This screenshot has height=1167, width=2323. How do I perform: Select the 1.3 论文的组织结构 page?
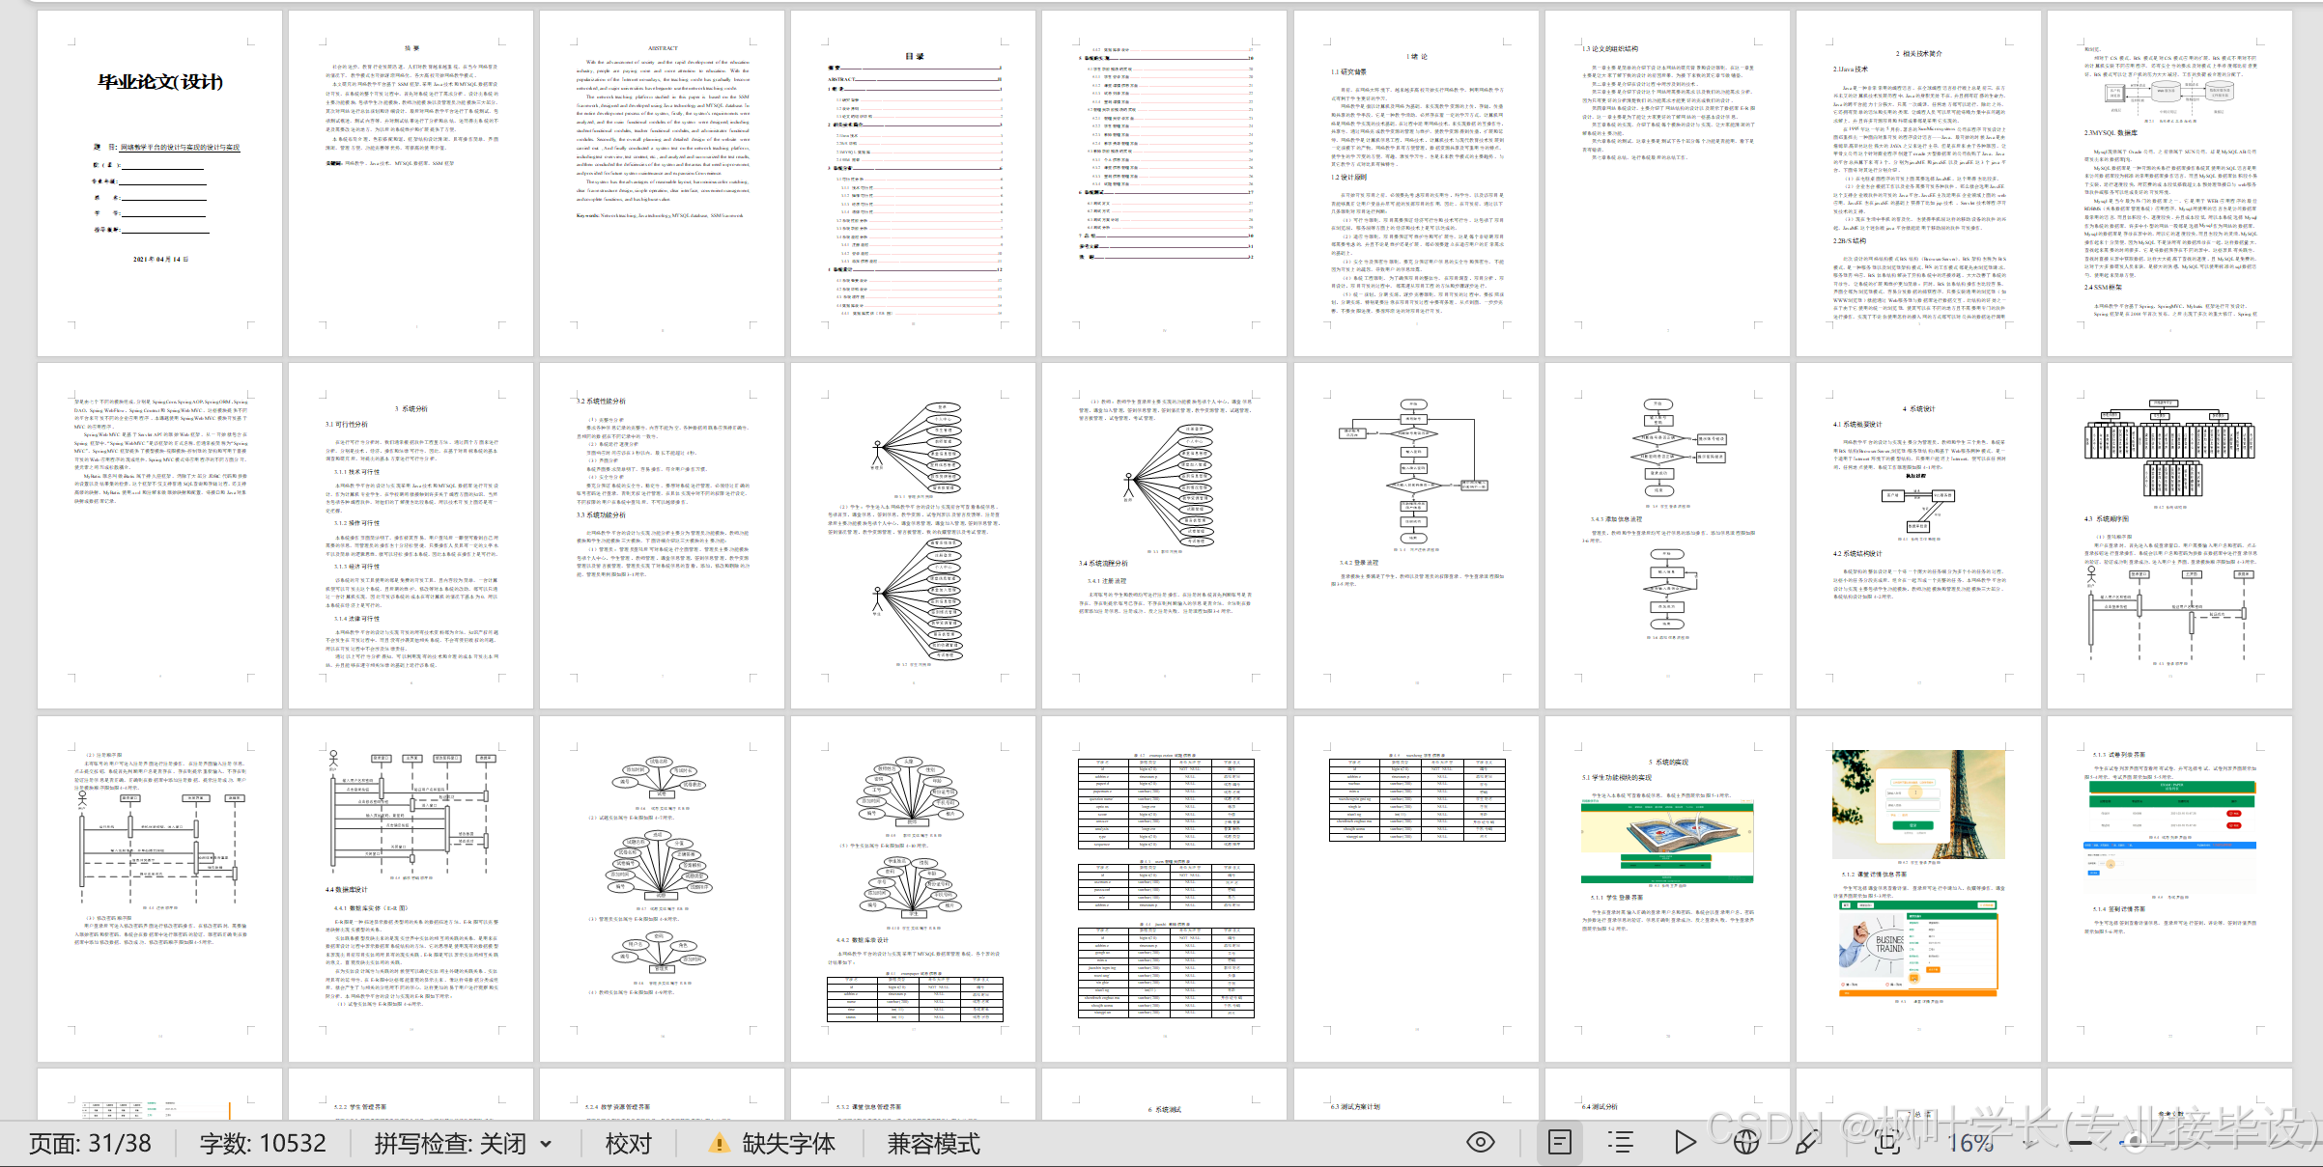(1667, 183)
